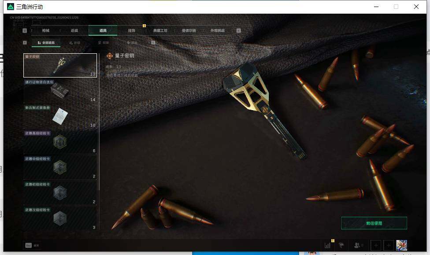Screen dimensions: 430x255
Task: Open the 枪械 tab
Action: pyautogui.click(x=46, y=30)
